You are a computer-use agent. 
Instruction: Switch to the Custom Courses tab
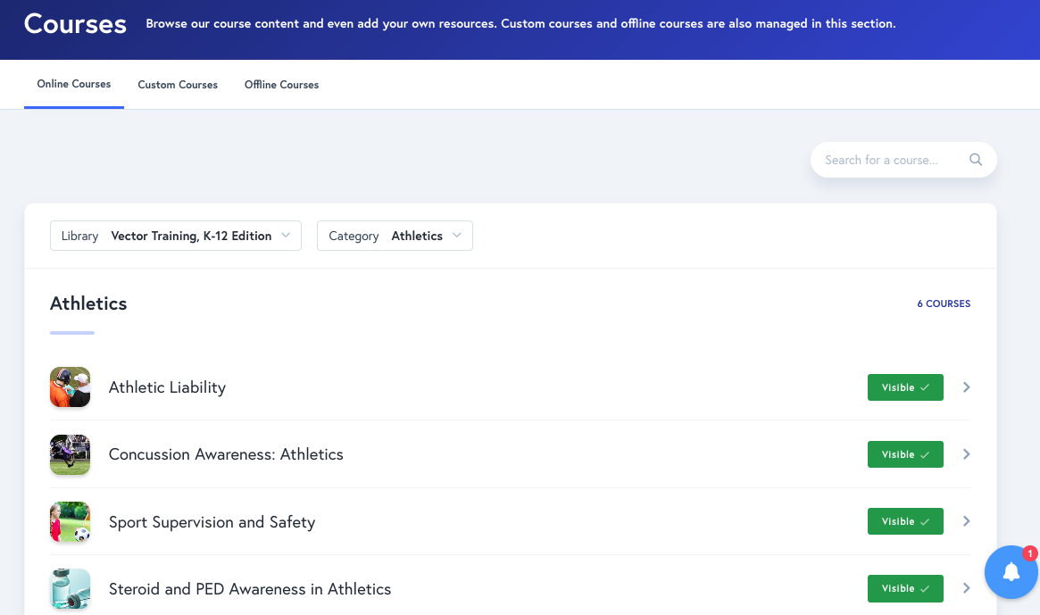point(178,85)
